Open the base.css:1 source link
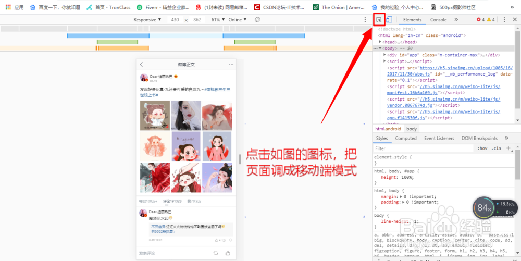 click(x=502, y=235)
